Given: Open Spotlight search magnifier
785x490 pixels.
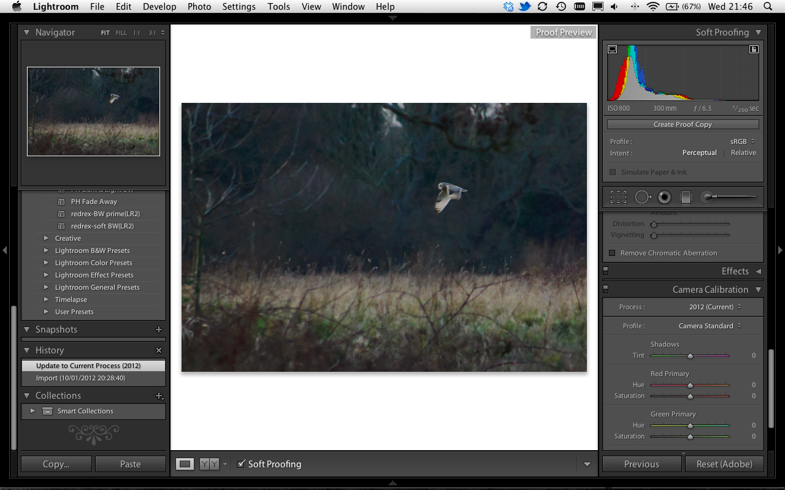Looking at the screenshot, I should 768,7.
